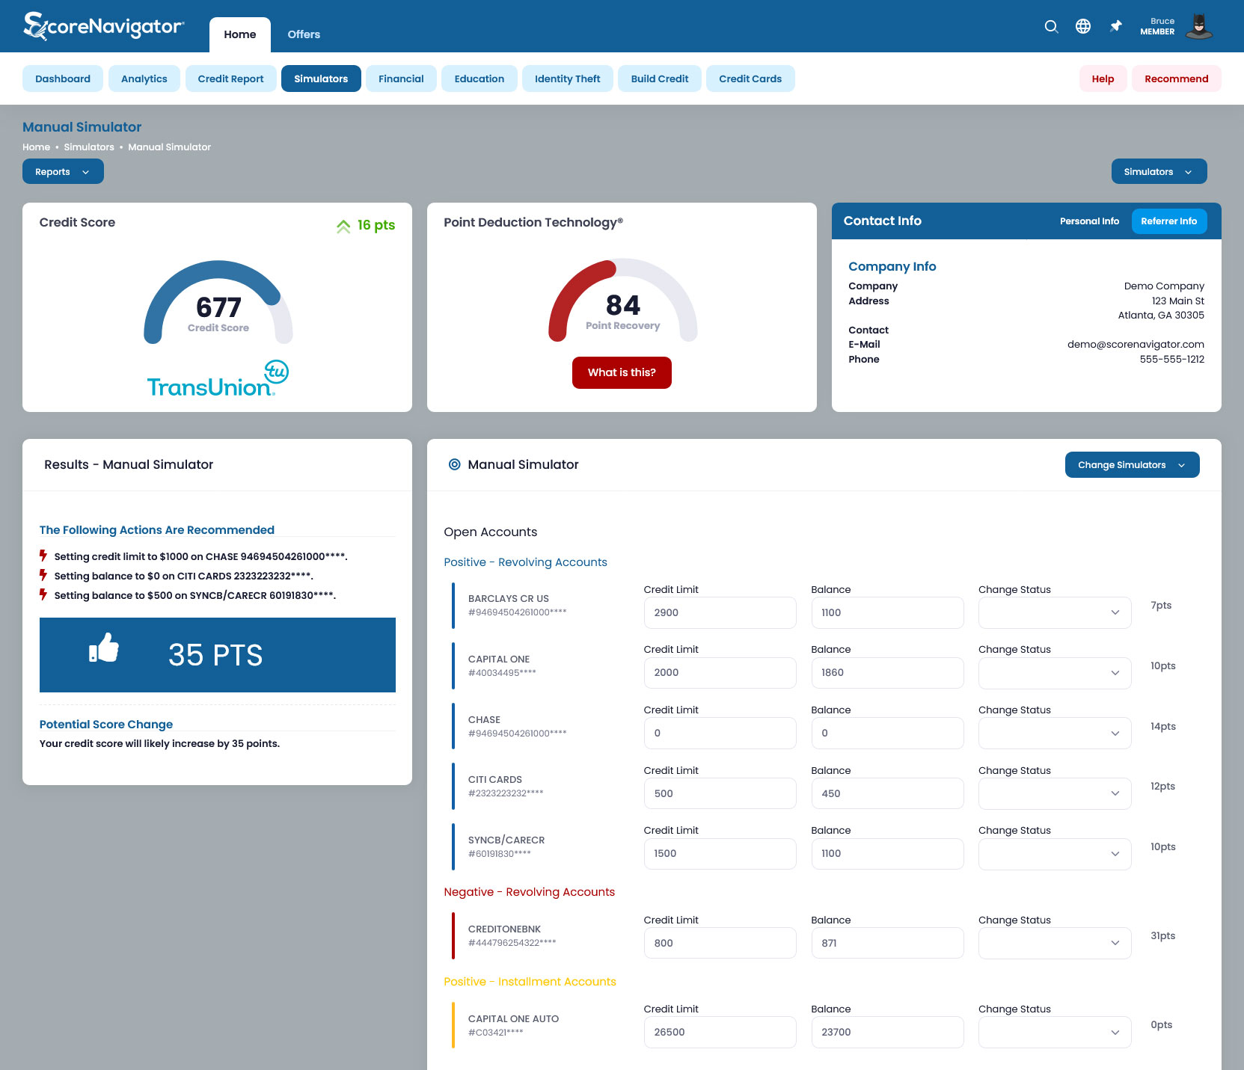Click the Help button
Viewport: 1244px width, 1070px height.
tap(1103, 79)
